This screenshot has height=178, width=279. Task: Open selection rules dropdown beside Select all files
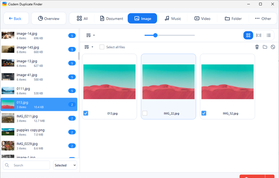(x=88, y=47)
